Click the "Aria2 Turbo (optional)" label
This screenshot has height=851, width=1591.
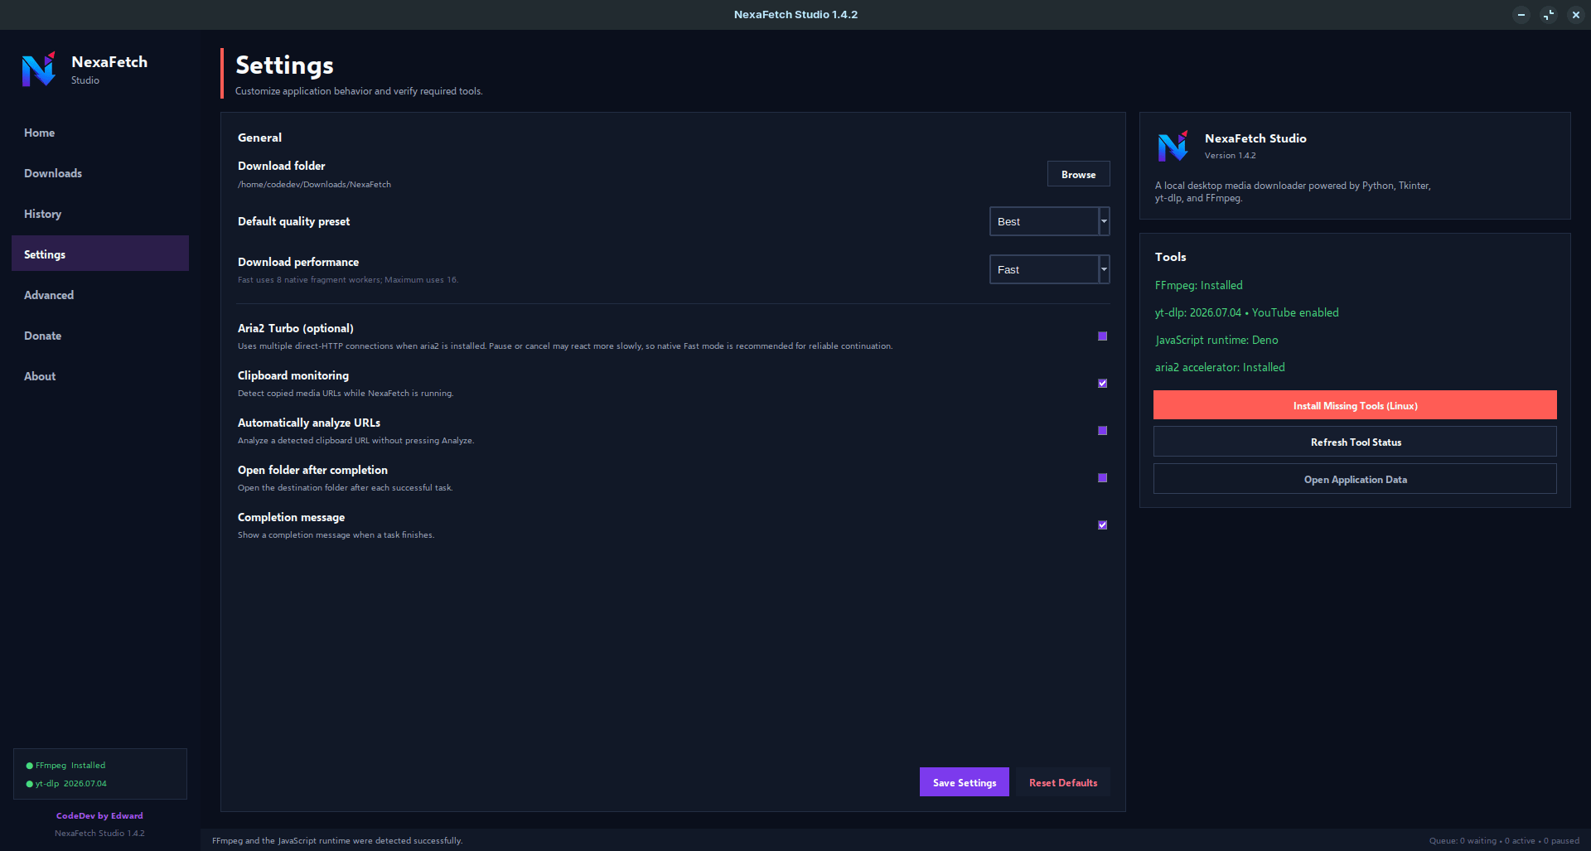pyautogui.click(x=295, y=328)
